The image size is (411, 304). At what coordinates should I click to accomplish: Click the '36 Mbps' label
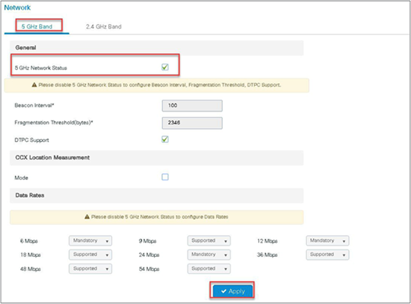click(267, 255)
